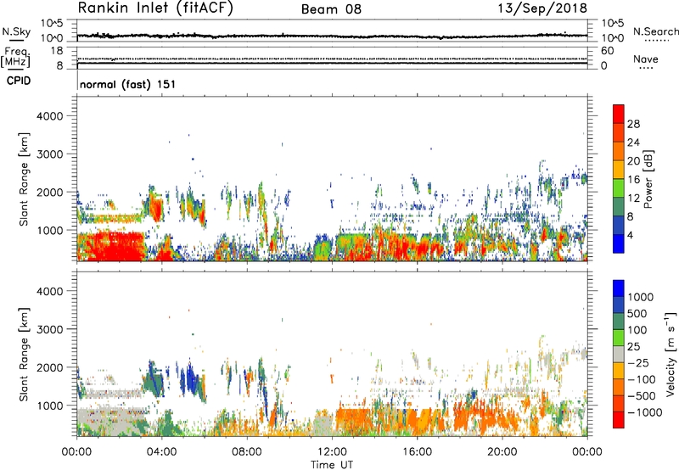The image size is (679, 470).
Task: Click the 'Freq. [MHz]' axis label
Action: pos(15,58)
